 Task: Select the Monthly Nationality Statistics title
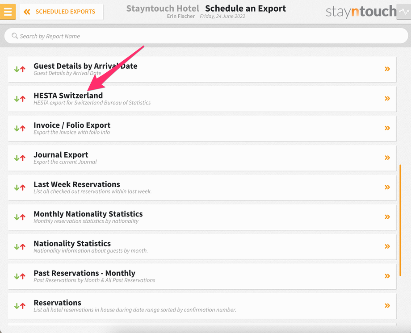coord(88,214)
